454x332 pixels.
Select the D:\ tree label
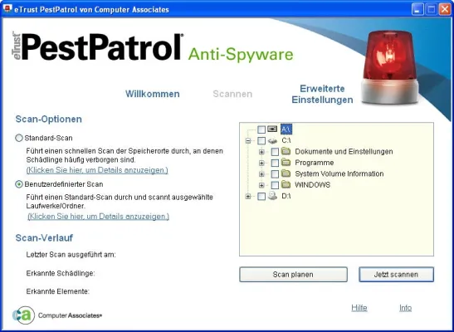click(286, 196)
